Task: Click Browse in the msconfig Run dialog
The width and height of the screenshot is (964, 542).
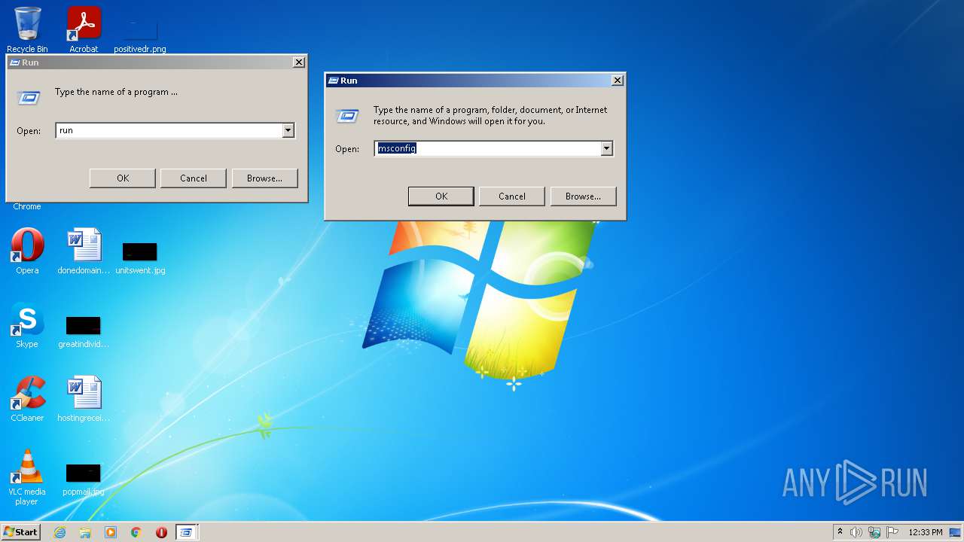Action: point(583,196)
